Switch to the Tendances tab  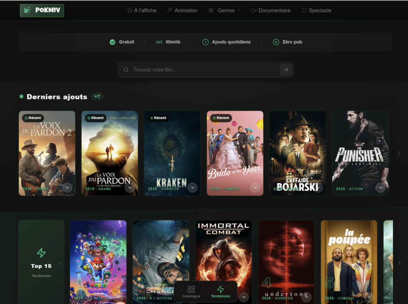point(221,292)
